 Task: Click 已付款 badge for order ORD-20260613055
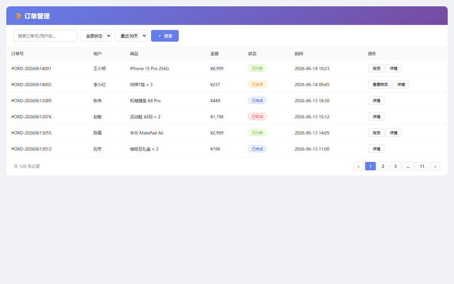tap(257, 133)
